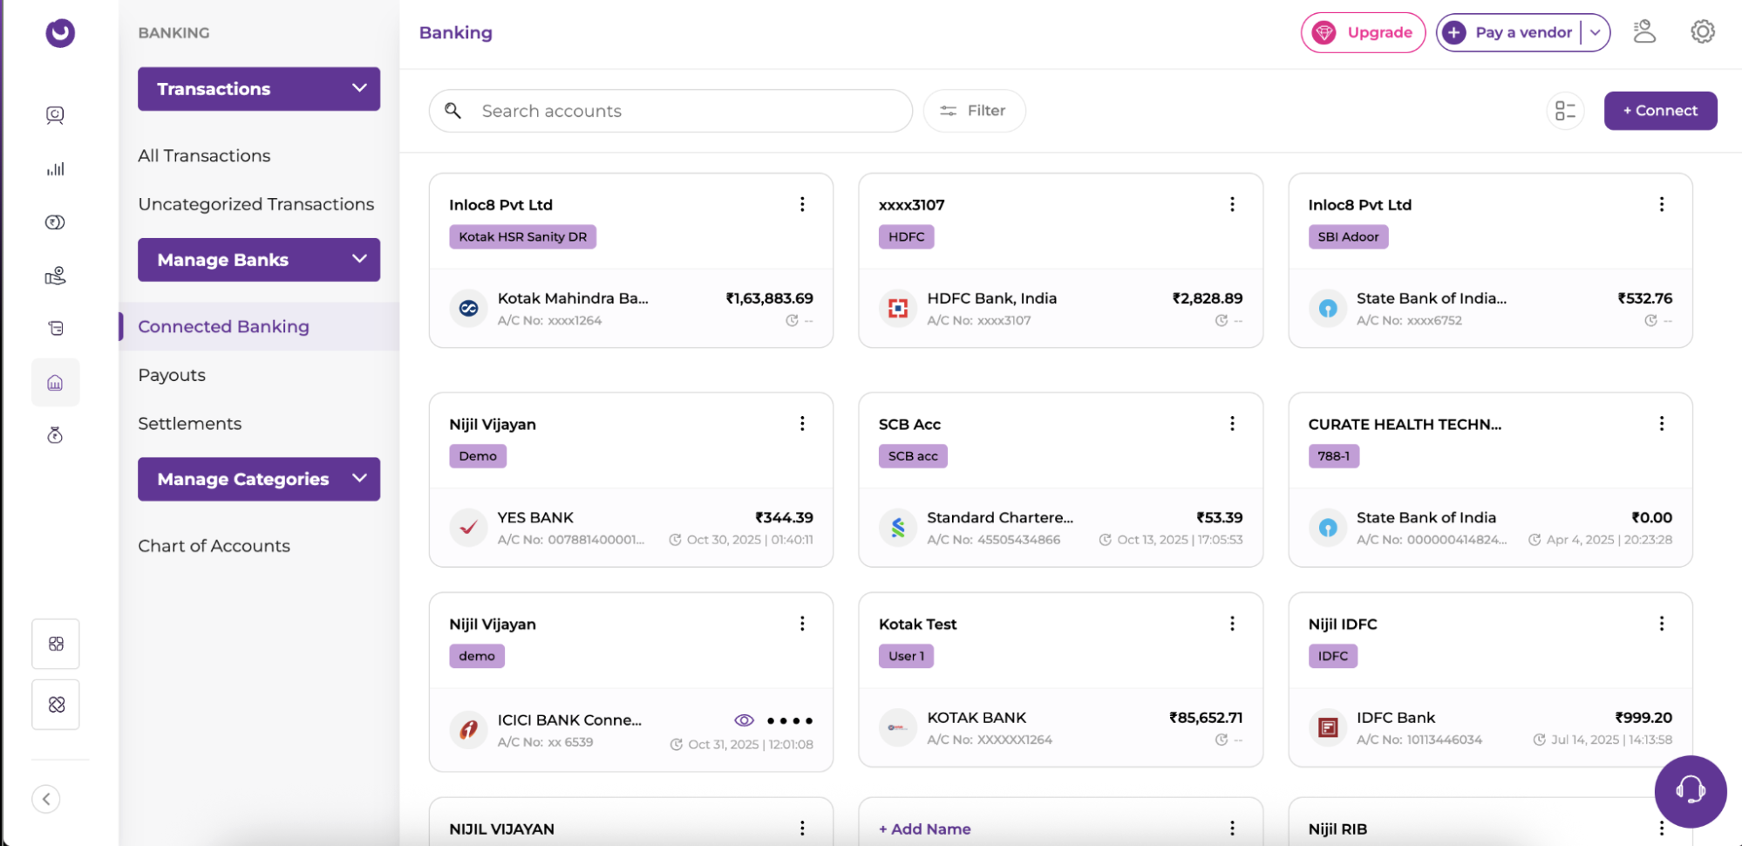
Task: Switch to list view layout icon
Action: tap(1565, 111)
